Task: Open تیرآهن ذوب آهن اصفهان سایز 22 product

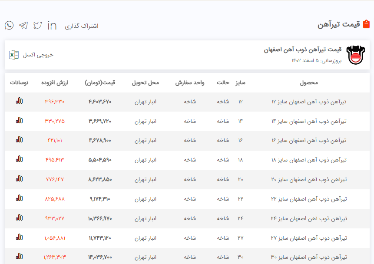Action: [309, 199]
